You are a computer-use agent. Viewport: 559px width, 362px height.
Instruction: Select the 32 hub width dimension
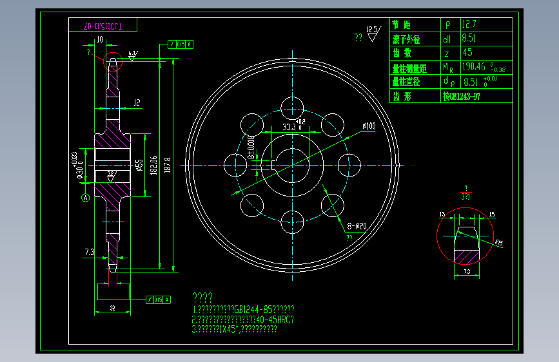113,308
